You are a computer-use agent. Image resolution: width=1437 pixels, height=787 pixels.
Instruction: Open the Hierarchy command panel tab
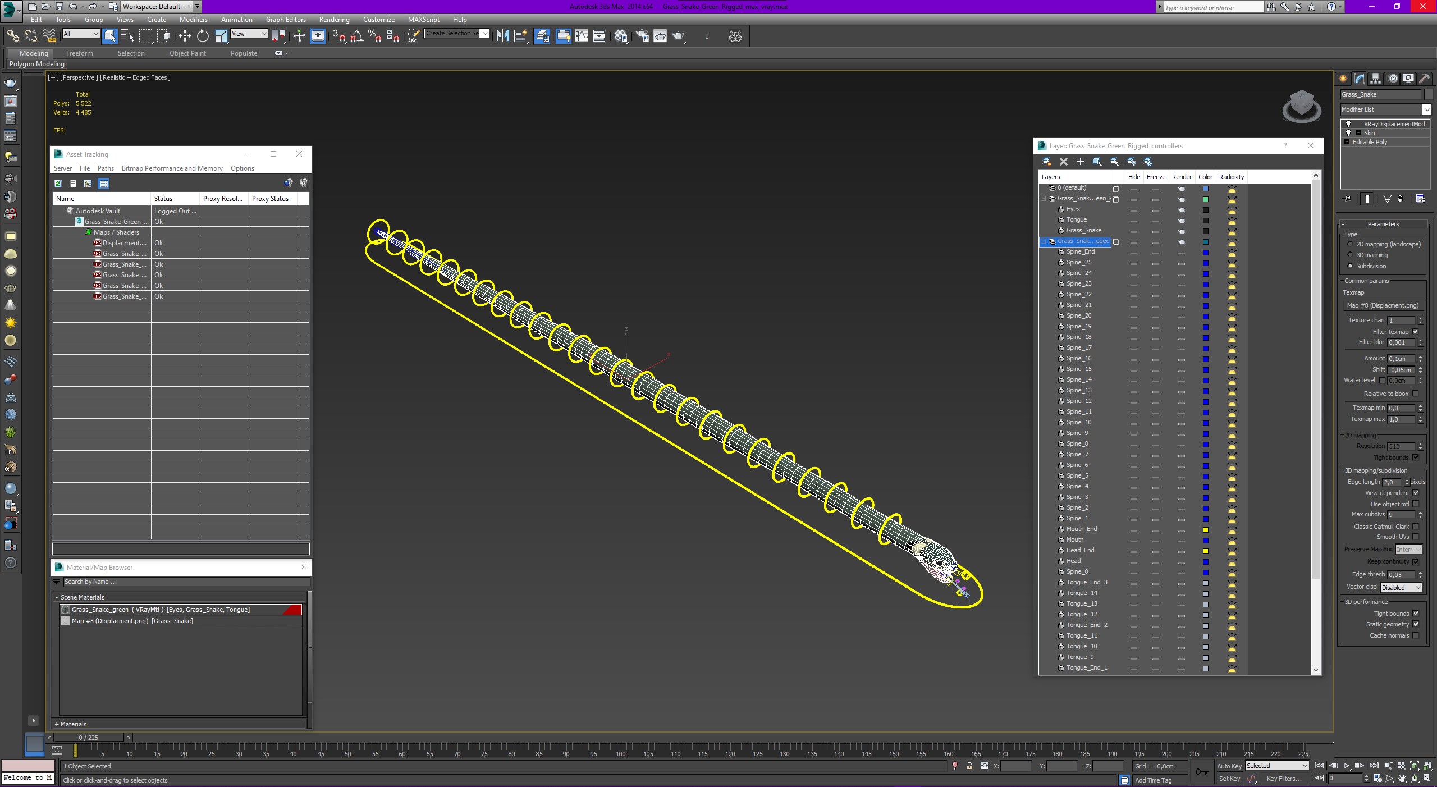[x=1375, y=79]
